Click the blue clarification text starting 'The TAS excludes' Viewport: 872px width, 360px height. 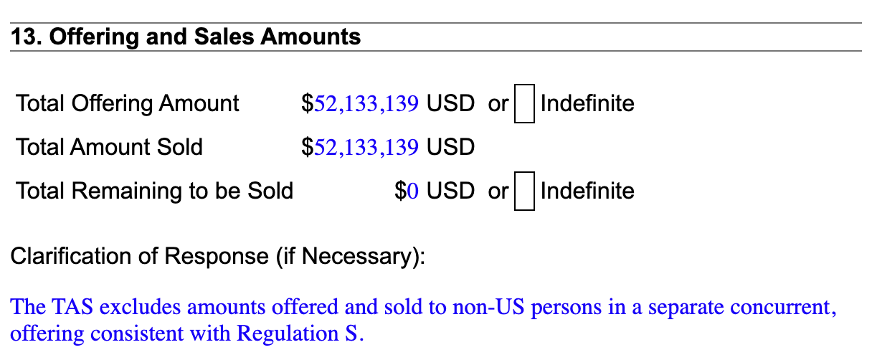point(423,308)
